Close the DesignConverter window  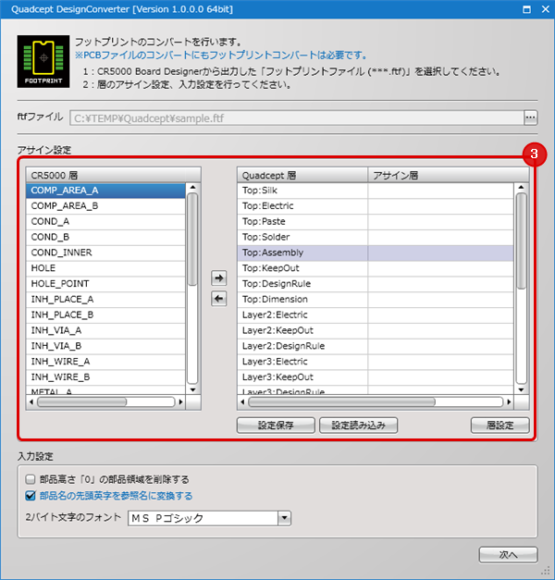[x=546, y=9]
